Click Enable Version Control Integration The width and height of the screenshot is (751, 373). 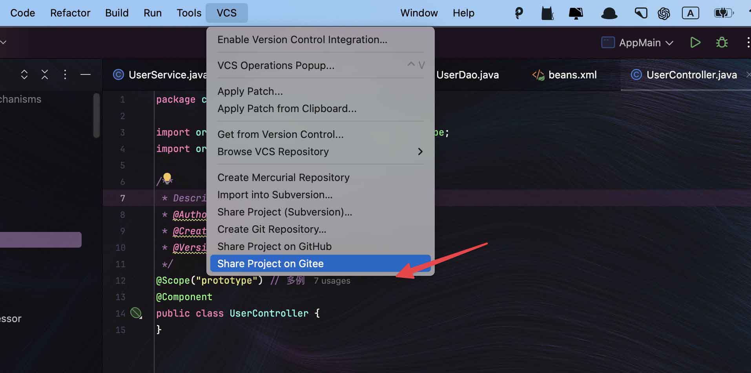coord(302,40)
